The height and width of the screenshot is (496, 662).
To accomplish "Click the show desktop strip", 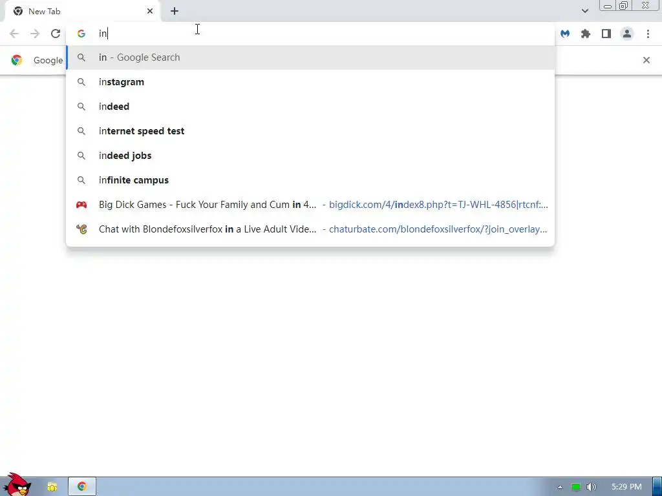I will tap(657, 487).
